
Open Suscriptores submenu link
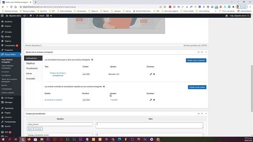6,75
